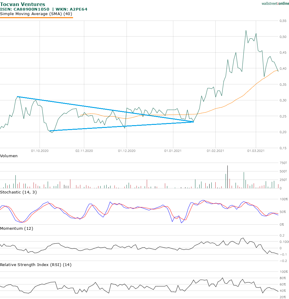Viewport: 289px width, 299px height.
Task: Click the stochastic 0% axis label
Action: [x=282, y=224]
